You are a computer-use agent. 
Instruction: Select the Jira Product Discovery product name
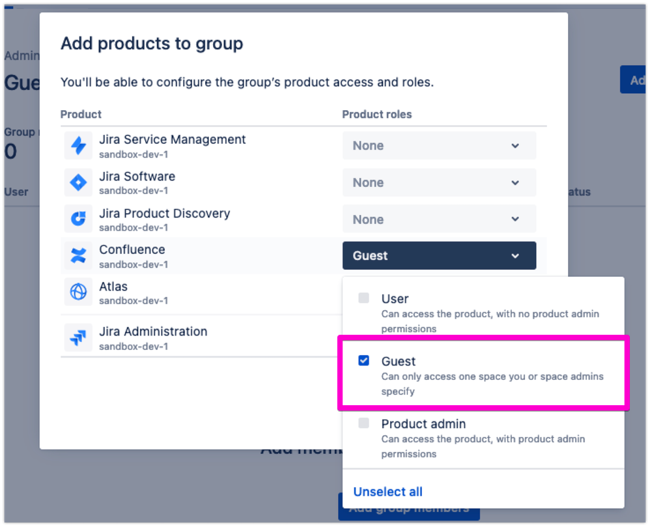pyautogui.click(x=164, y=214)
